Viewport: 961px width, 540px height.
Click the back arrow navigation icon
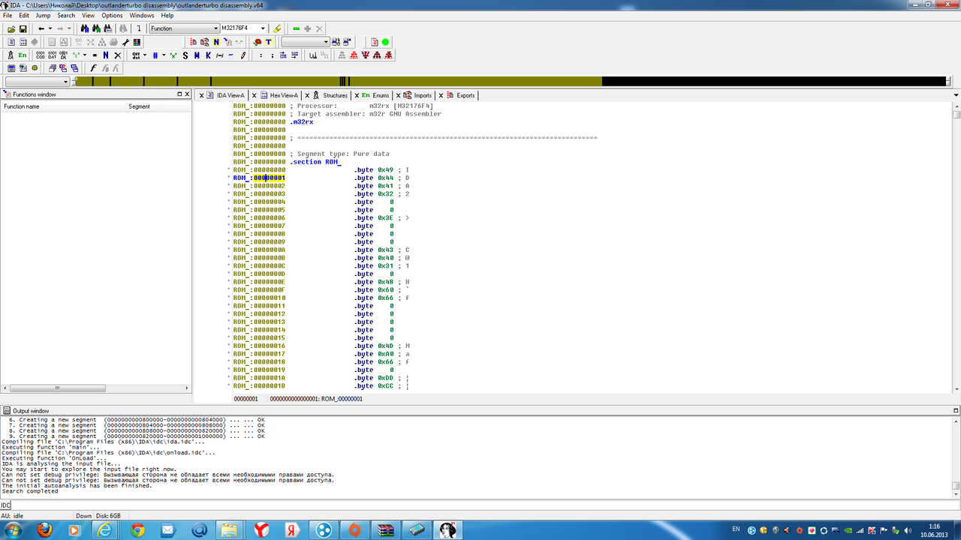coord(41,28)
